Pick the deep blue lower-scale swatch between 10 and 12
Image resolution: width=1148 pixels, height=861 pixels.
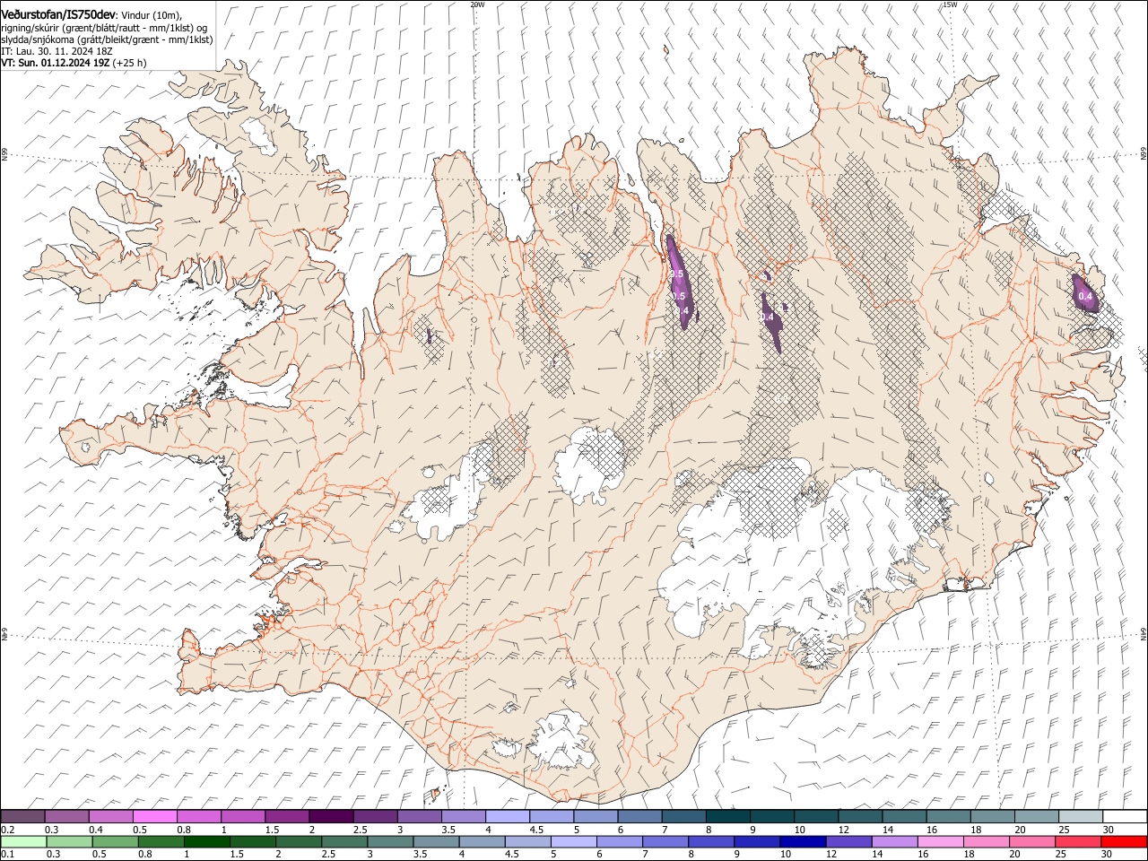click(801, 841)
